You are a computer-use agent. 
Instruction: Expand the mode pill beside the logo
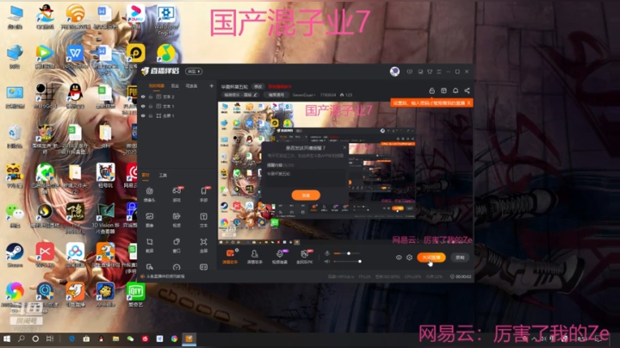pos(194,71)
